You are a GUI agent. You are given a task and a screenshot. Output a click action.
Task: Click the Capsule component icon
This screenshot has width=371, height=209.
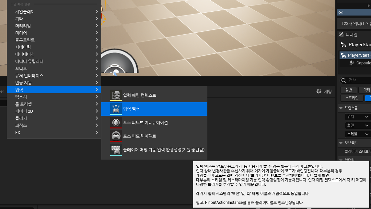click(352, 63)
